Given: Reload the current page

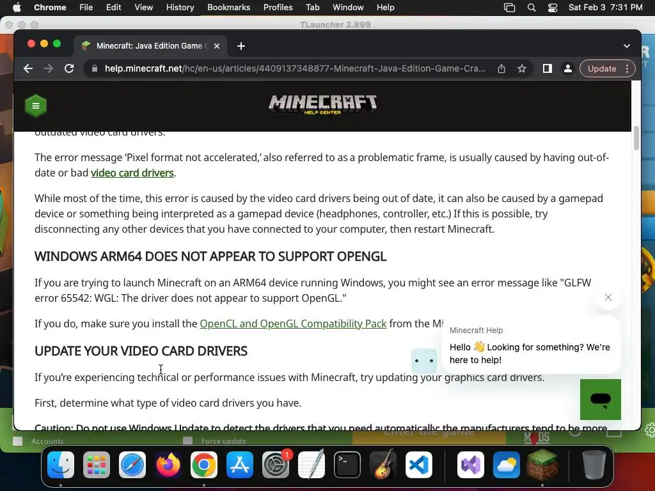Looking at the screenshot, I should [69, 68].
